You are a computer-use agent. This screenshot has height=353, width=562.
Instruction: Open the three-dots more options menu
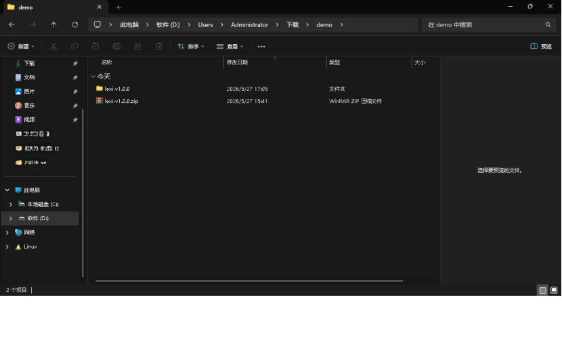click(261, 46)
